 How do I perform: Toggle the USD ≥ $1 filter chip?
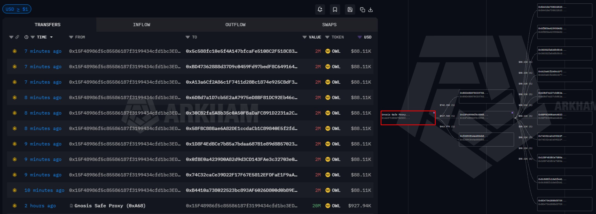click(x=17, y=9)
